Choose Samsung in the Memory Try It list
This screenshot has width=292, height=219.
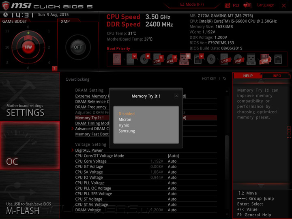[127, 131]
